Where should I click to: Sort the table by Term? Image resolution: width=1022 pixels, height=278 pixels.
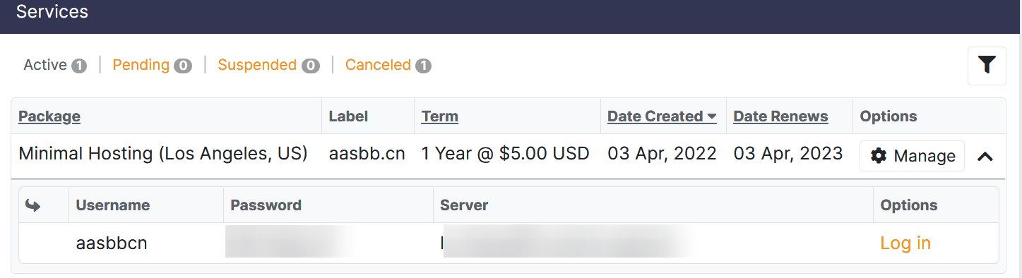tap(440, 116)
